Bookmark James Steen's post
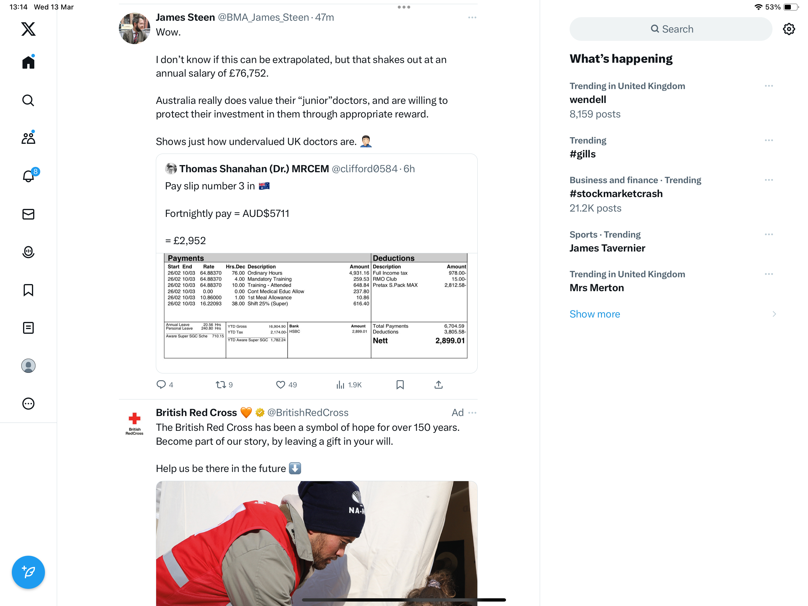Viewport: 808px width, 606px height. (x=400, y=384)
